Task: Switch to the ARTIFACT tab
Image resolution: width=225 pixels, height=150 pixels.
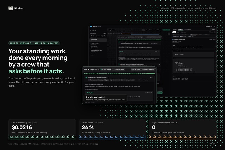Action: (175, 29)
